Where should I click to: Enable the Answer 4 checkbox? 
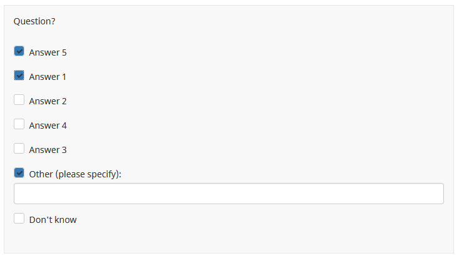pyautogui.click(x=19, y=124)
